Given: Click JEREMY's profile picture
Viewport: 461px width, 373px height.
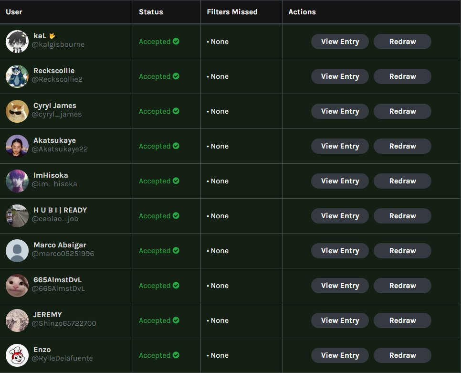Looking at the screenshot, I should point(17,320).
